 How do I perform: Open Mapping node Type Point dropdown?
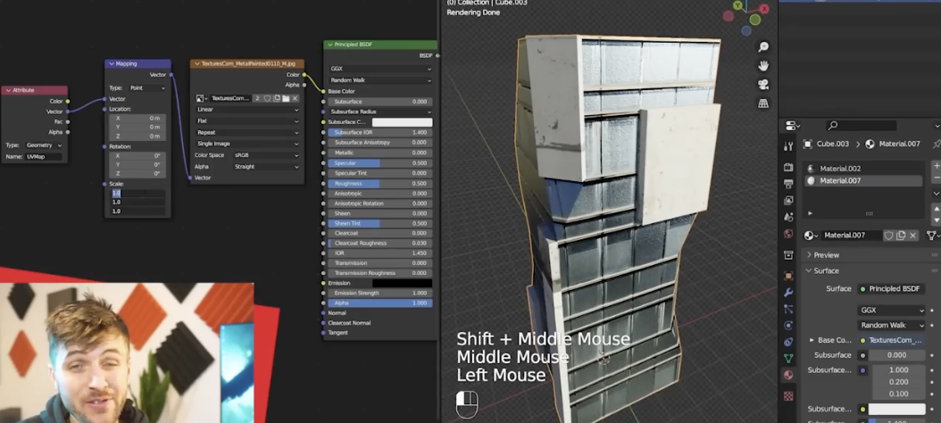[146, 87]
